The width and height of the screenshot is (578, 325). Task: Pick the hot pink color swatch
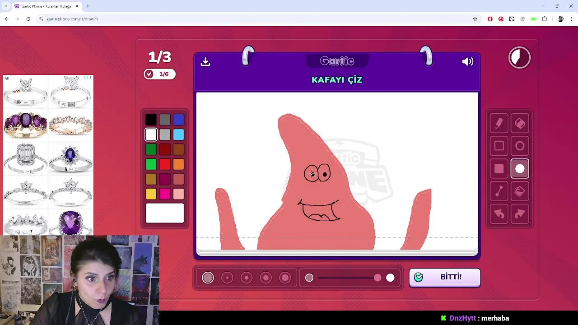coord(165,194)
